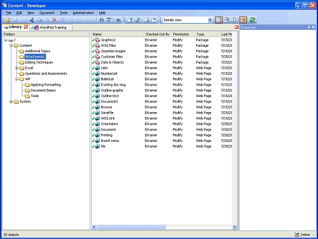This screenshot has width=318, height=239.
Task: Open the Help menu
Action: [102, 13]
